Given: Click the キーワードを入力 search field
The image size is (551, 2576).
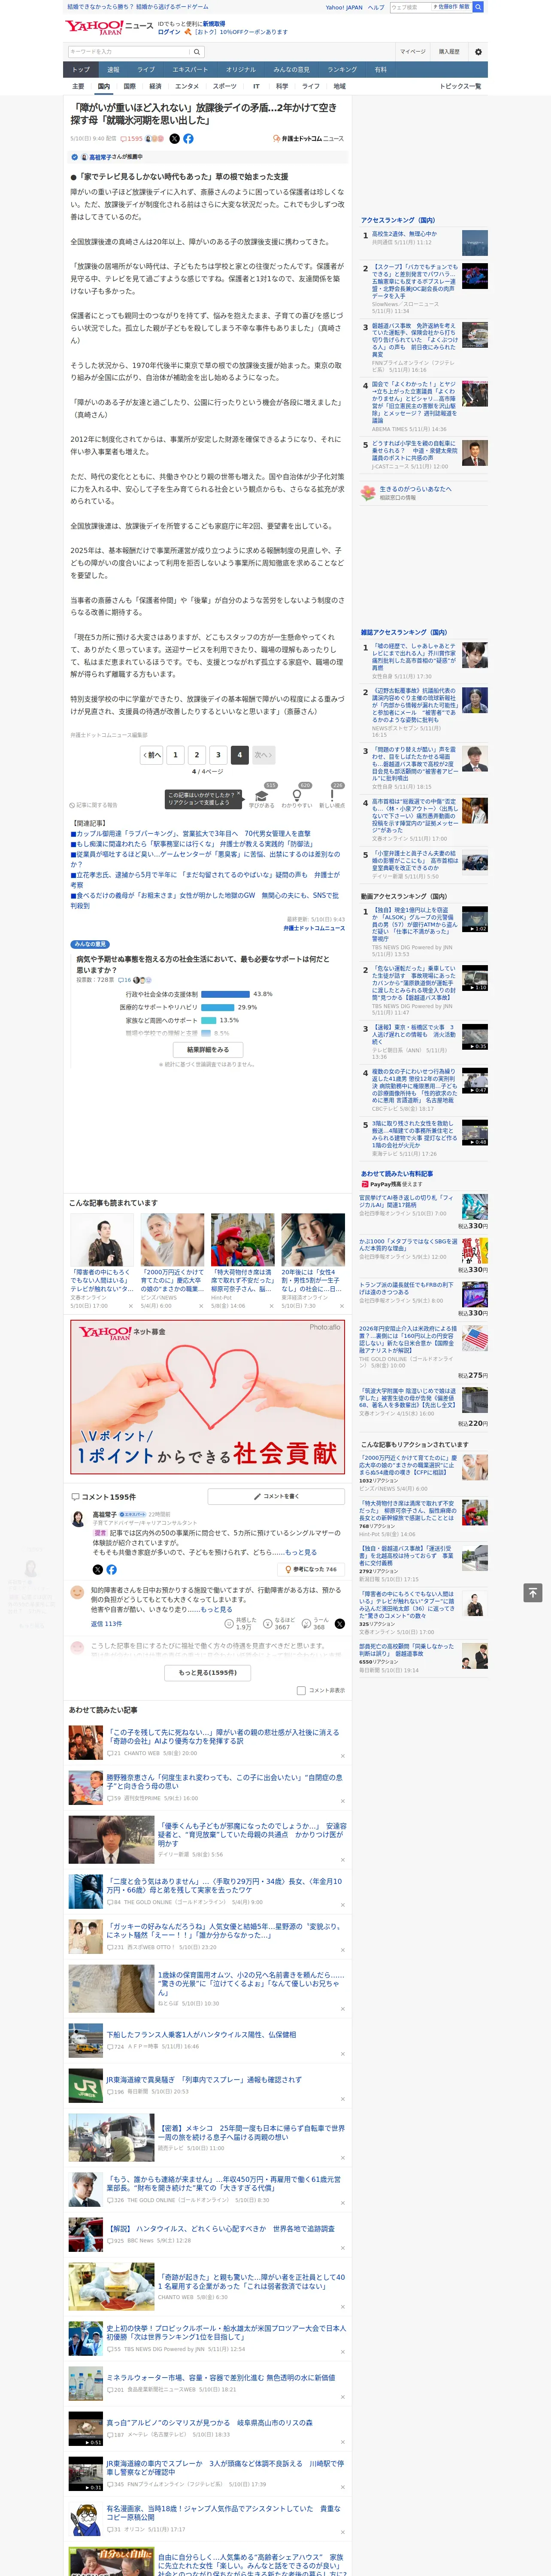Looking at the screenshot, I should [129, 52].
